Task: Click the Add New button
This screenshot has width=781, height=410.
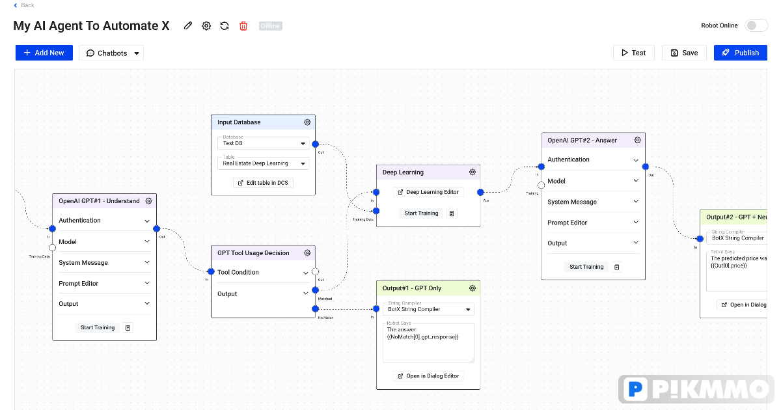Action: coord(44,53)
